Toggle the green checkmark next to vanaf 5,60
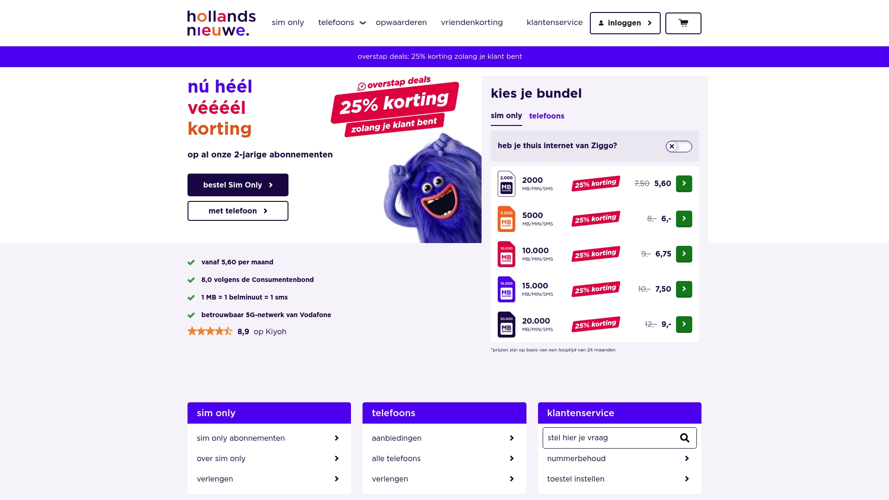This screenshot has width=889, height=500. pos(191,262)
